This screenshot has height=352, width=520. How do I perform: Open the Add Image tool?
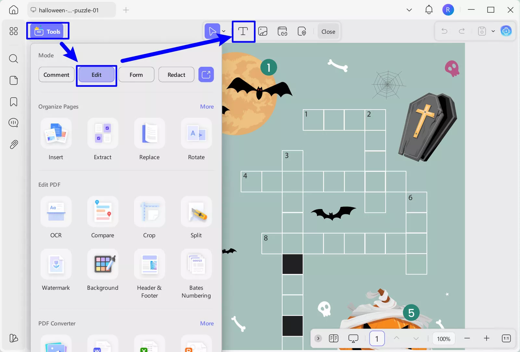tap(262, 31)
